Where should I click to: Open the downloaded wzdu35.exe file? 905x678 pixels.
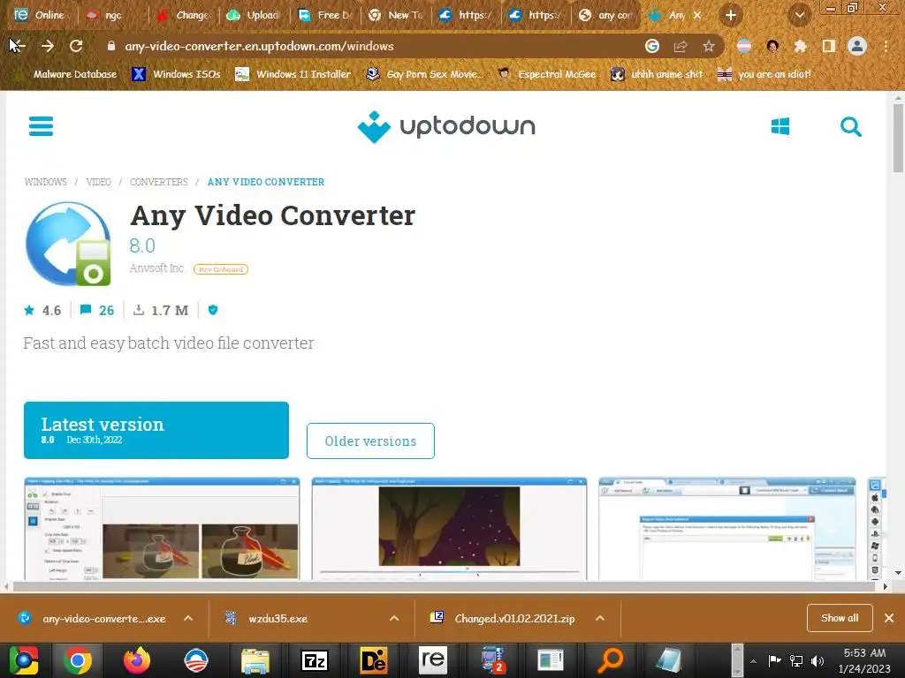point(269,619)
